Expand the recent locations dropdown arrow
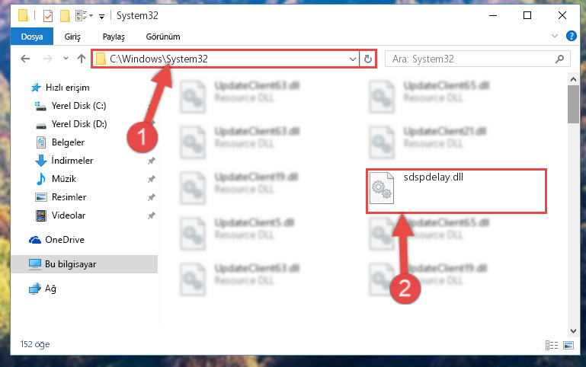The image size is (586, 367). 66,58
